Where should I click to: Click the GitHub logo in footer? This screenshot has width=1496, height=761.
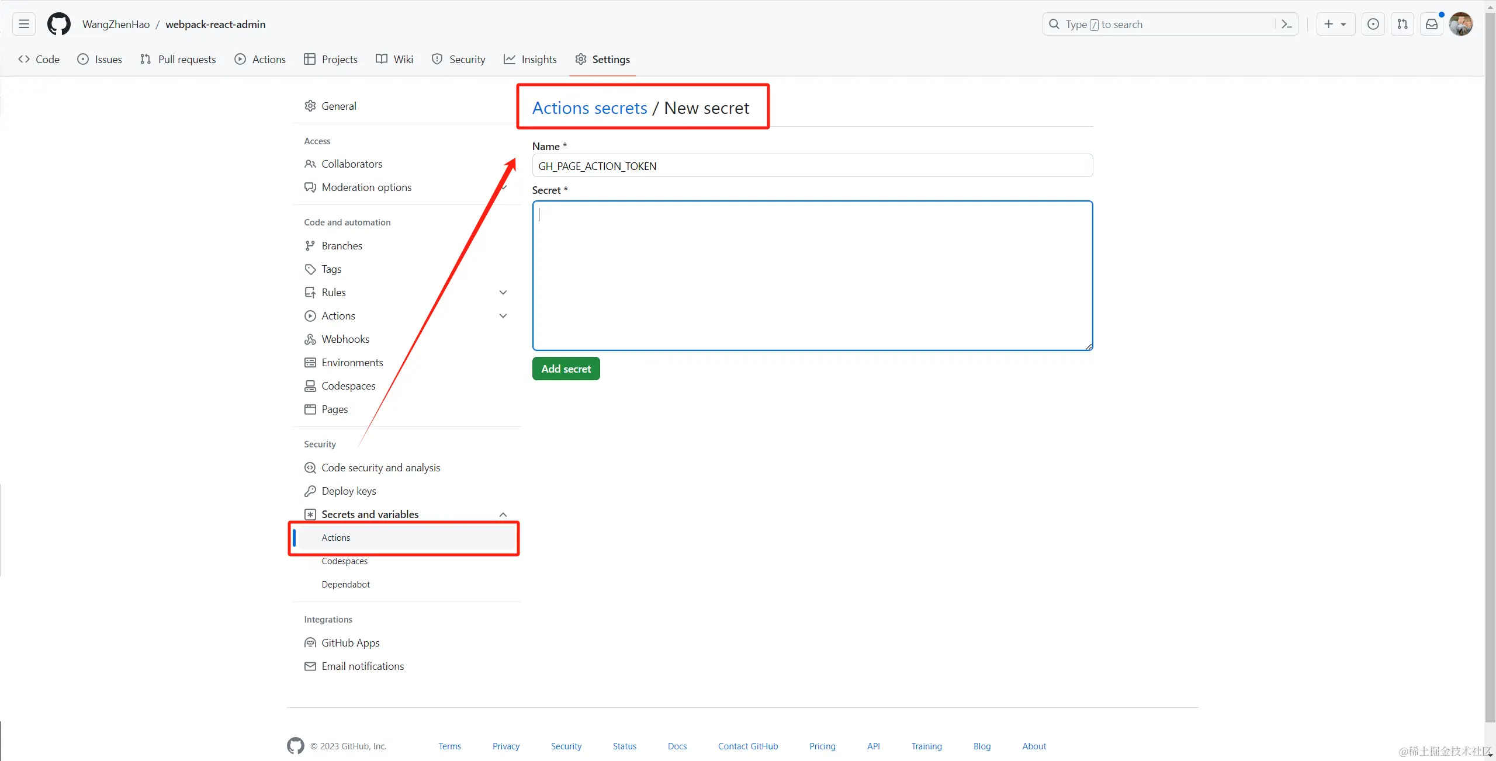296,746
